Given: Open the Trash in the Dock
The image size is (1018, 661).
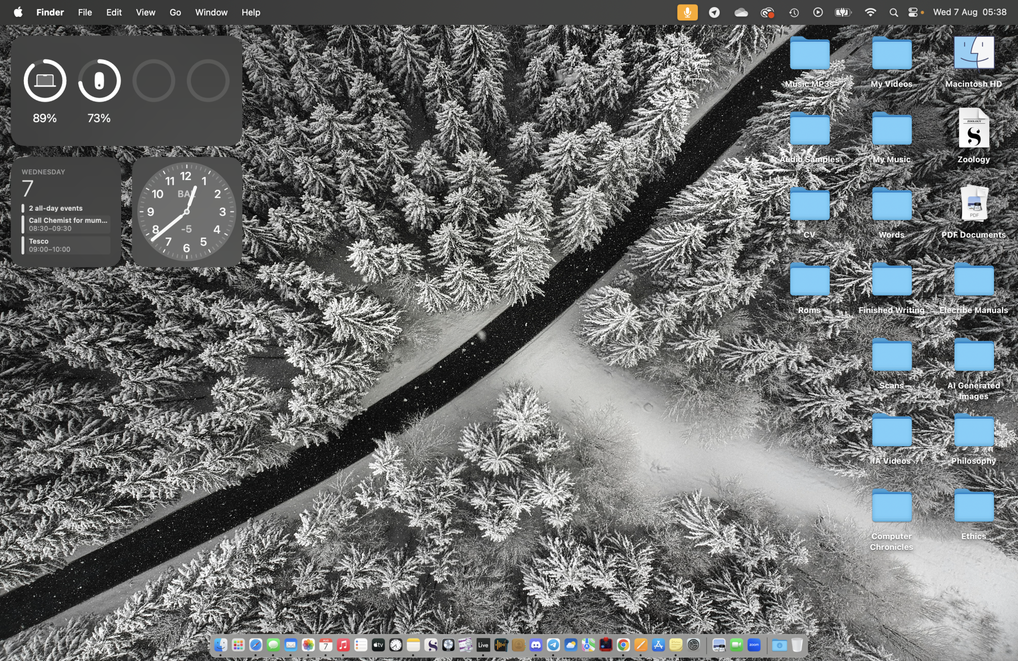Looking at the screenshot, I should point(797,645).
